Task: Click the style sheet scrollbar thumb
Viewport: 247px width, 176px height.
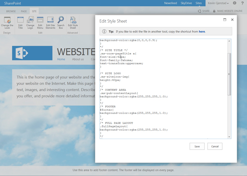Action: point(229,74)
